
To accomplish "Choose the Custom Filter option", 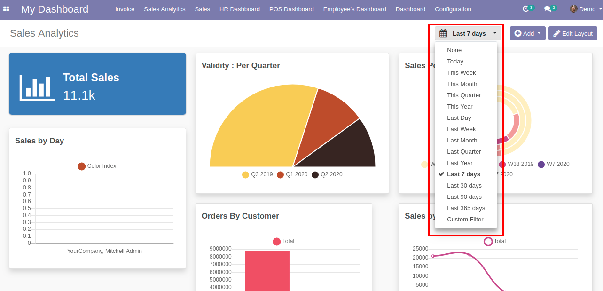I will pyautogui.click(x=465, y=220).
